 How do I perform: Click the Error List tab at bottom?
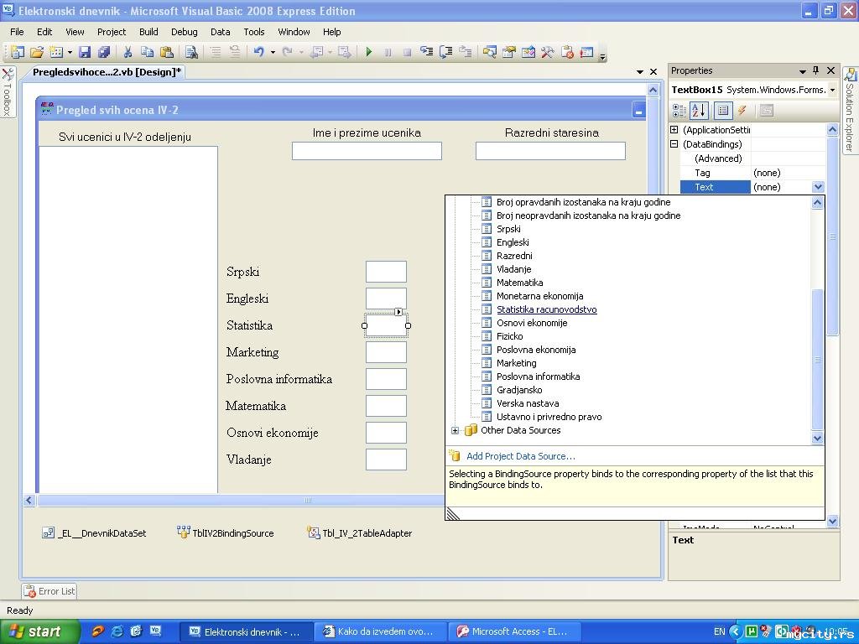click(x=49, y=591)
